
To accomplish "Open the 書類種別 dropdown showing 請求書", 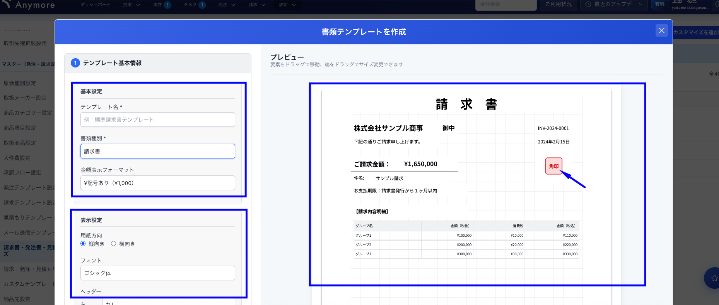I will (157, 151).
